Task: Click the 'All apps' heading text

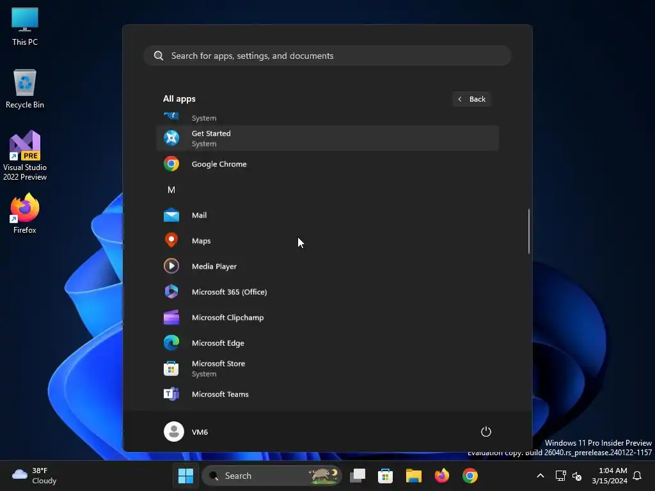Action: pyautogui.click(x=179, y=99)
